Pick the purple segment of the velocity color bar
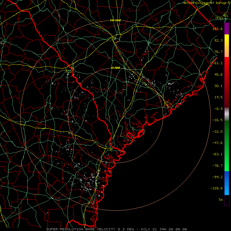This screenshot has width=231, height=231. point(227,28)
